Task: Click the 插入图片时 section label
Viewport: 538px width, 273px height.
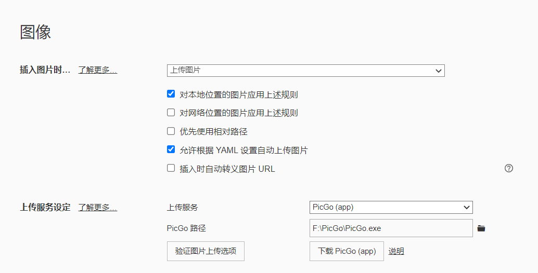Action: click(45, 70)
